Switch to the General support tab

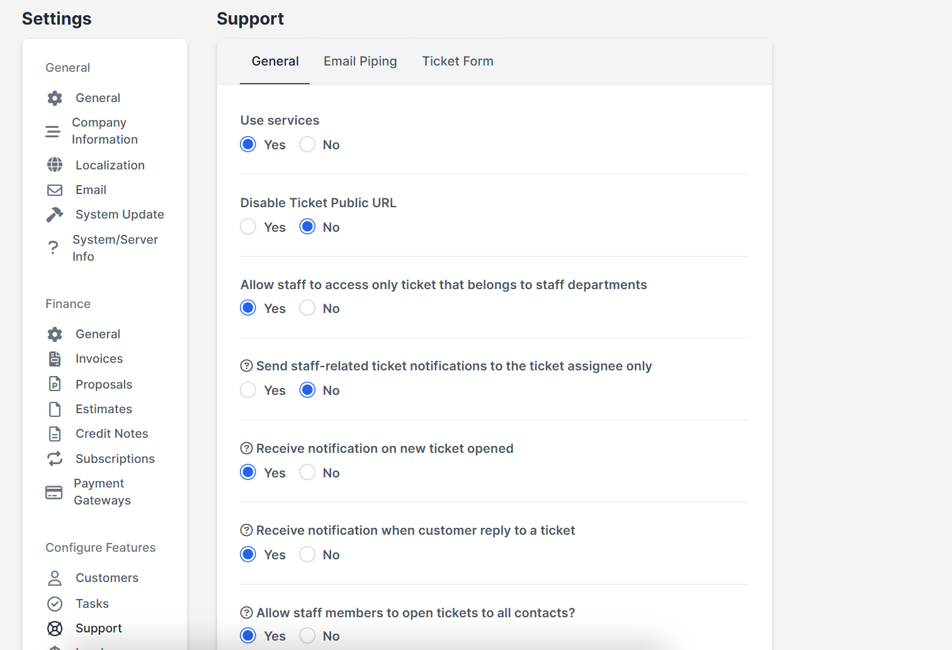tap(275, 61)
